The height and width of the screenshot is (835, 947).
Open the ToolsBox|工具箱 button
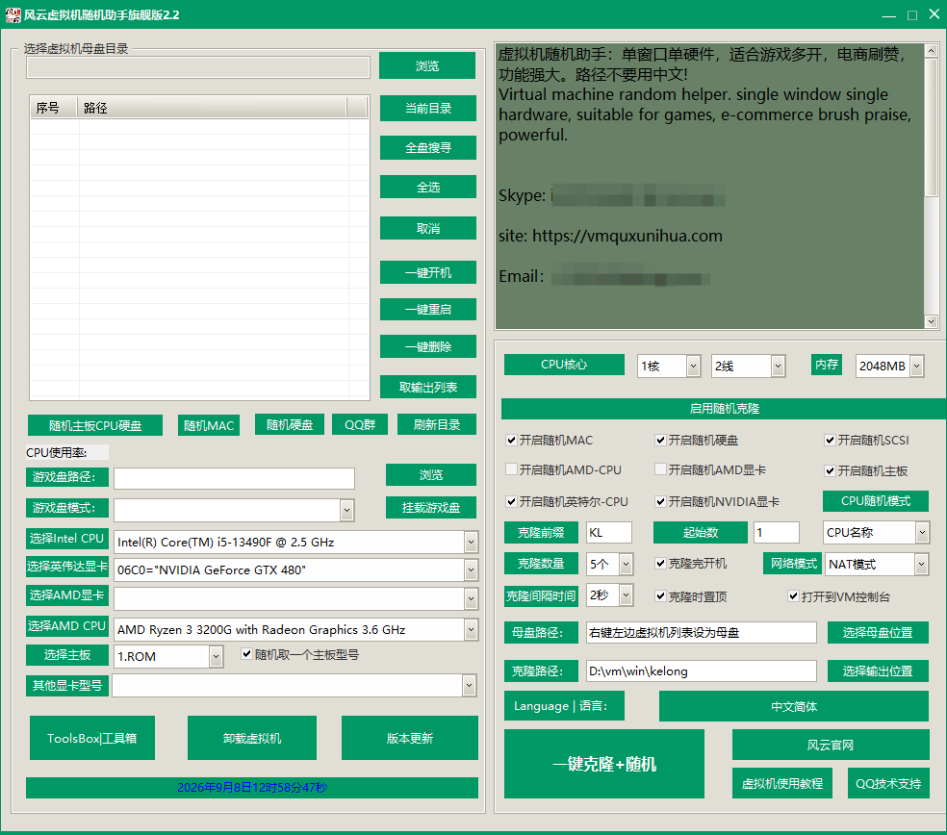point(91,738)
